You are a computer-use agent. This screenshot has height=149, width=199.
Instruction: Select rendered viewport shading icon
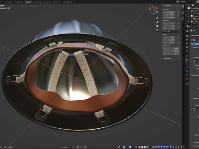pyautogui.click(x=148, y=147)
